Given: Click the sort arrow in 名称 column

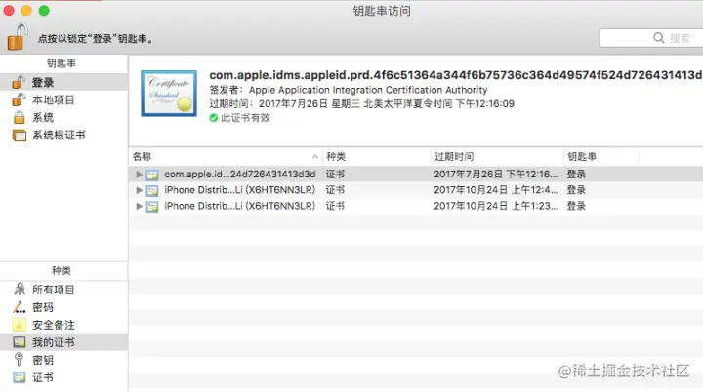Looking at the screenshot, I should (x=315, y=156).
